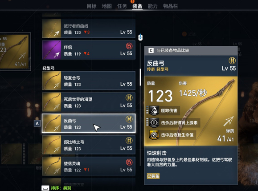
Task: Switch to the 地图 tab
Action: 106,6
